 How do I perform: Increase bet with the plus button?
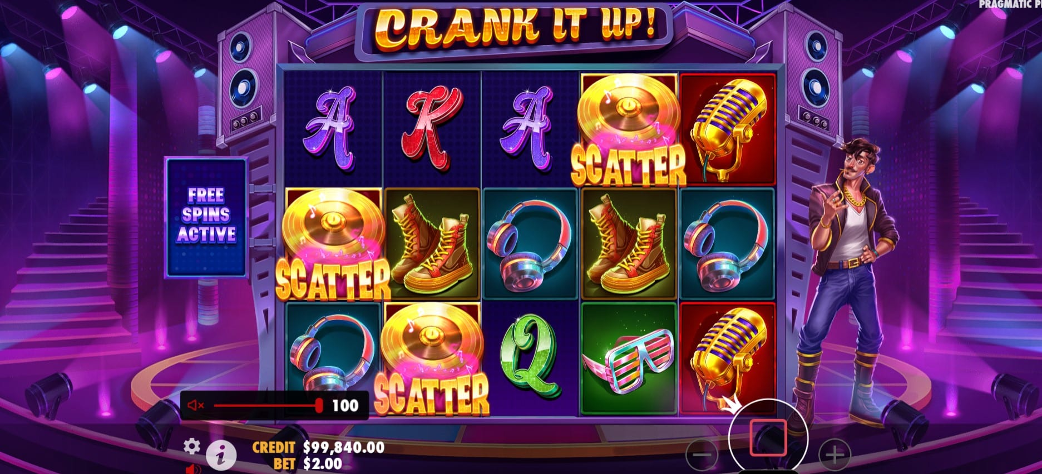coord(834,455)
